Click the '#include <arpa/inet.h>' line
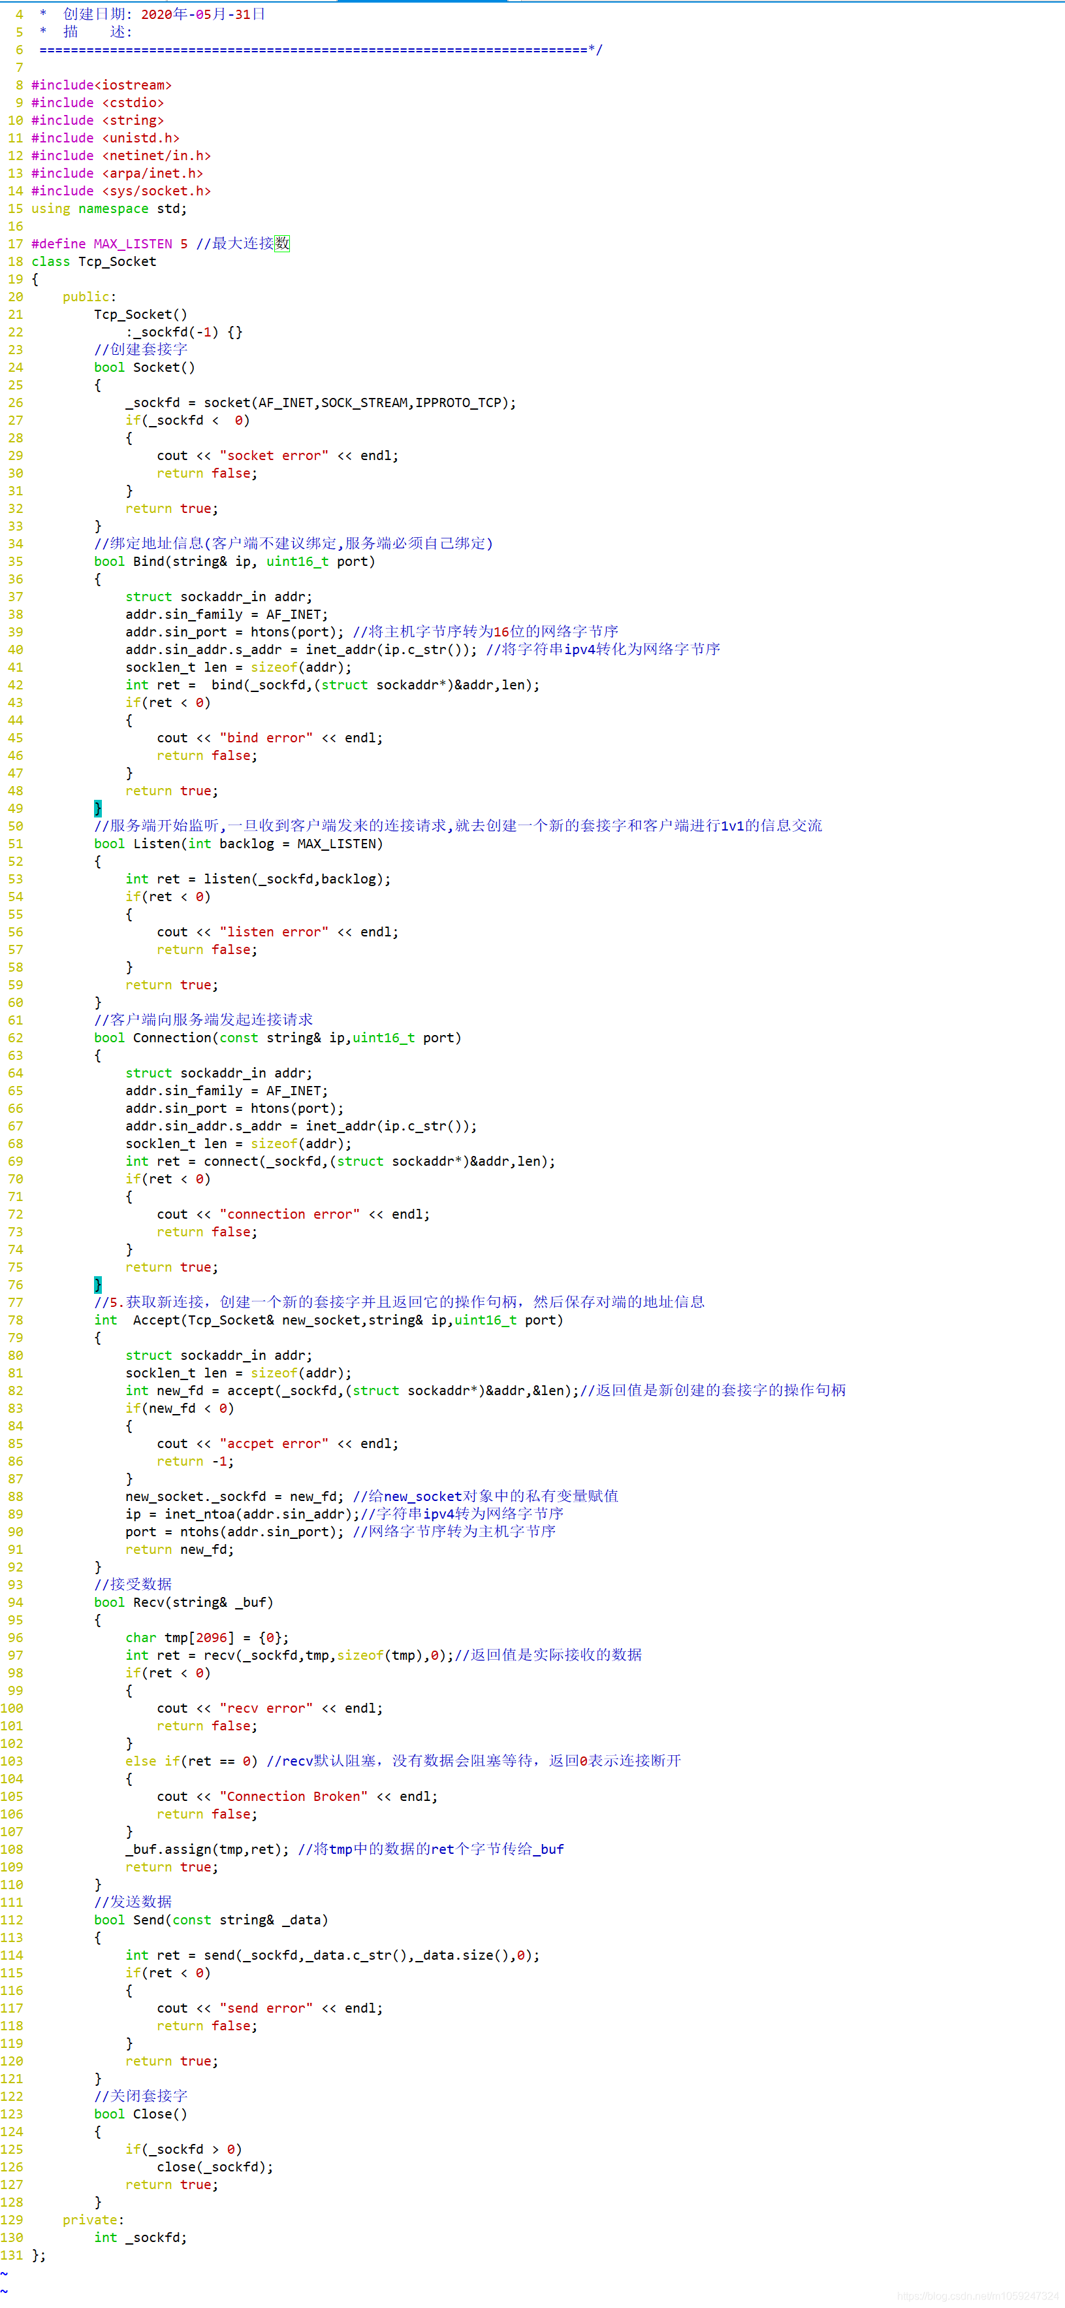This screenshot has height=2308, width=1065. pyautogui.click(x=118, y=173)
